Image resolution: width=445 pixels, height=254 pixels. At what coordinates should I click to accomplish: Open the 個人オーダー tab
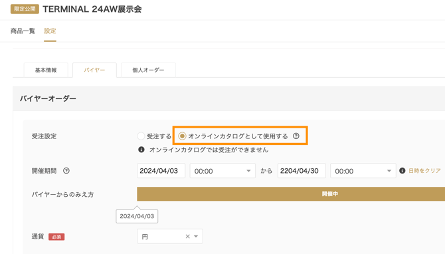tap(148, 70)
